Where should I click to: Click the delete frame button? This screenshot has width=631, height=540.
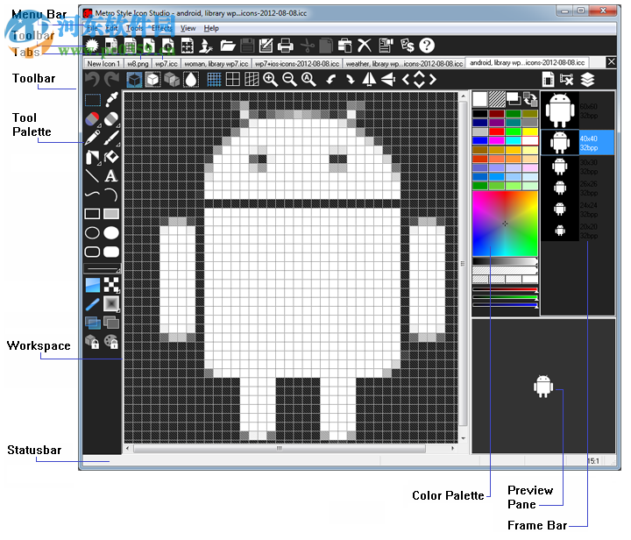click(567, 79)
